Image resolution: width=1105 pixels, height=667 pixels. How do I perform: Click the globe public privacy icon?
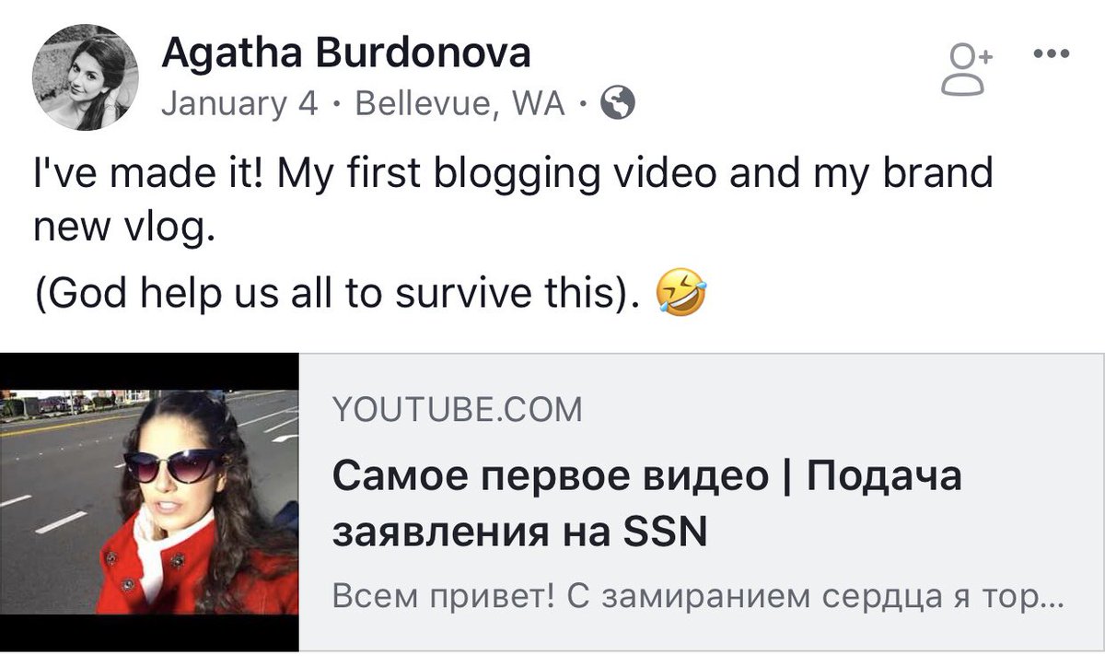tap(618, 106)
